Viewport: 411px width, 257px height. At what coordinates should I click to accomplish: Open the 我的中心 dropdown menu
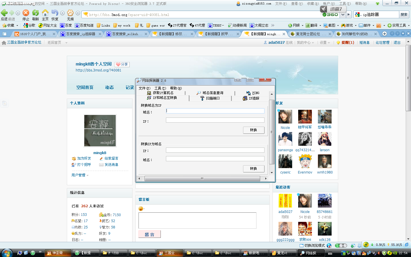[305, 43]
